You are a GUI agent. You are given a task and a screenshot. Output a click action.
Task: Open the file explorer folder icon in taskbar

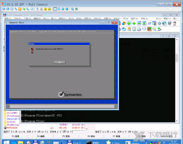pyautogui.click(x=21, y=142)
